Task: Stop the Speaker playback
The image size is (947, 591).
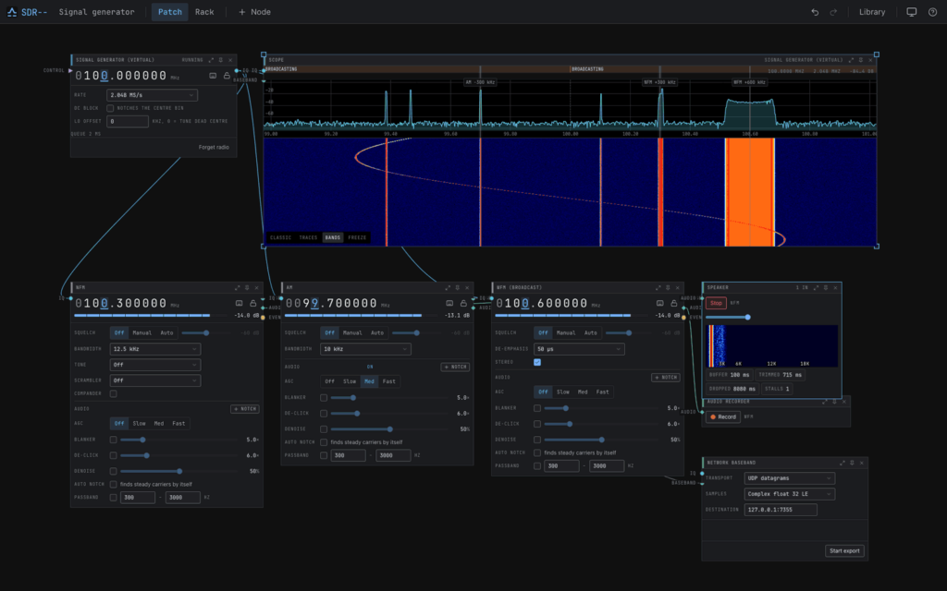Action: pos(716,303)
